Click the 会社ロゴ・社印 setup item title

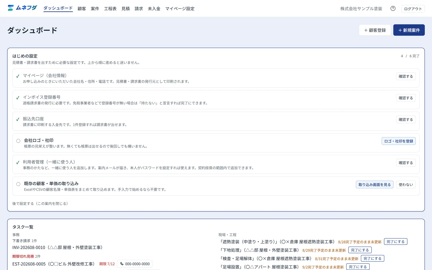39,140
